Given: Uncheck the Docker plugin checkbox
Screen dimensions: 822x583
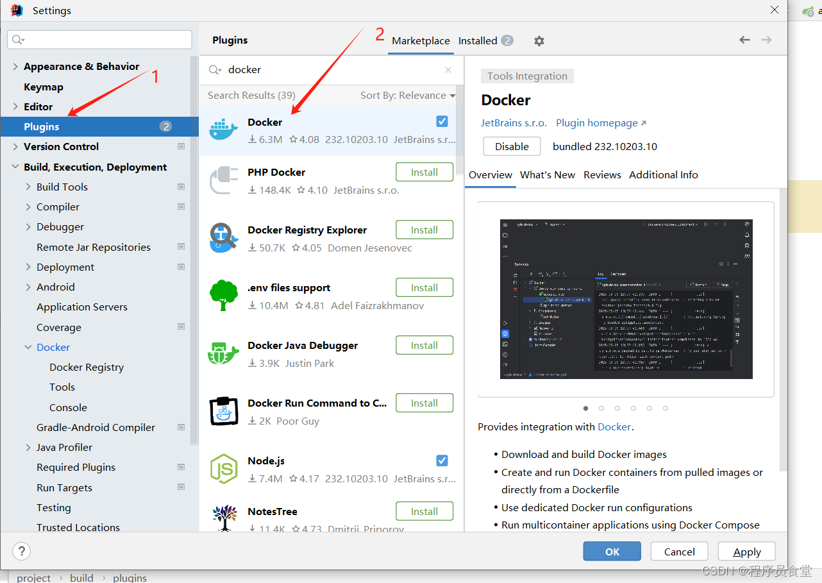Looking at the screenshot, I should click(x=442, y=121).
